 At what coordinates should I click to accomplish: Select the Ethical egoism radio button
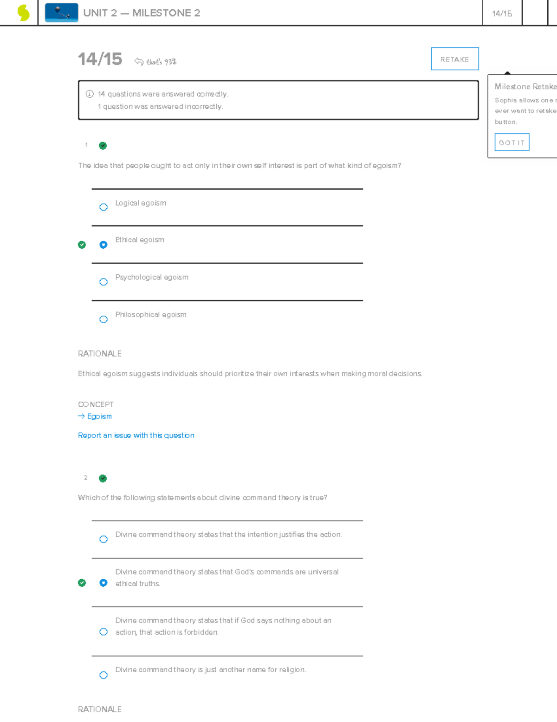click(x=104, y=245)
